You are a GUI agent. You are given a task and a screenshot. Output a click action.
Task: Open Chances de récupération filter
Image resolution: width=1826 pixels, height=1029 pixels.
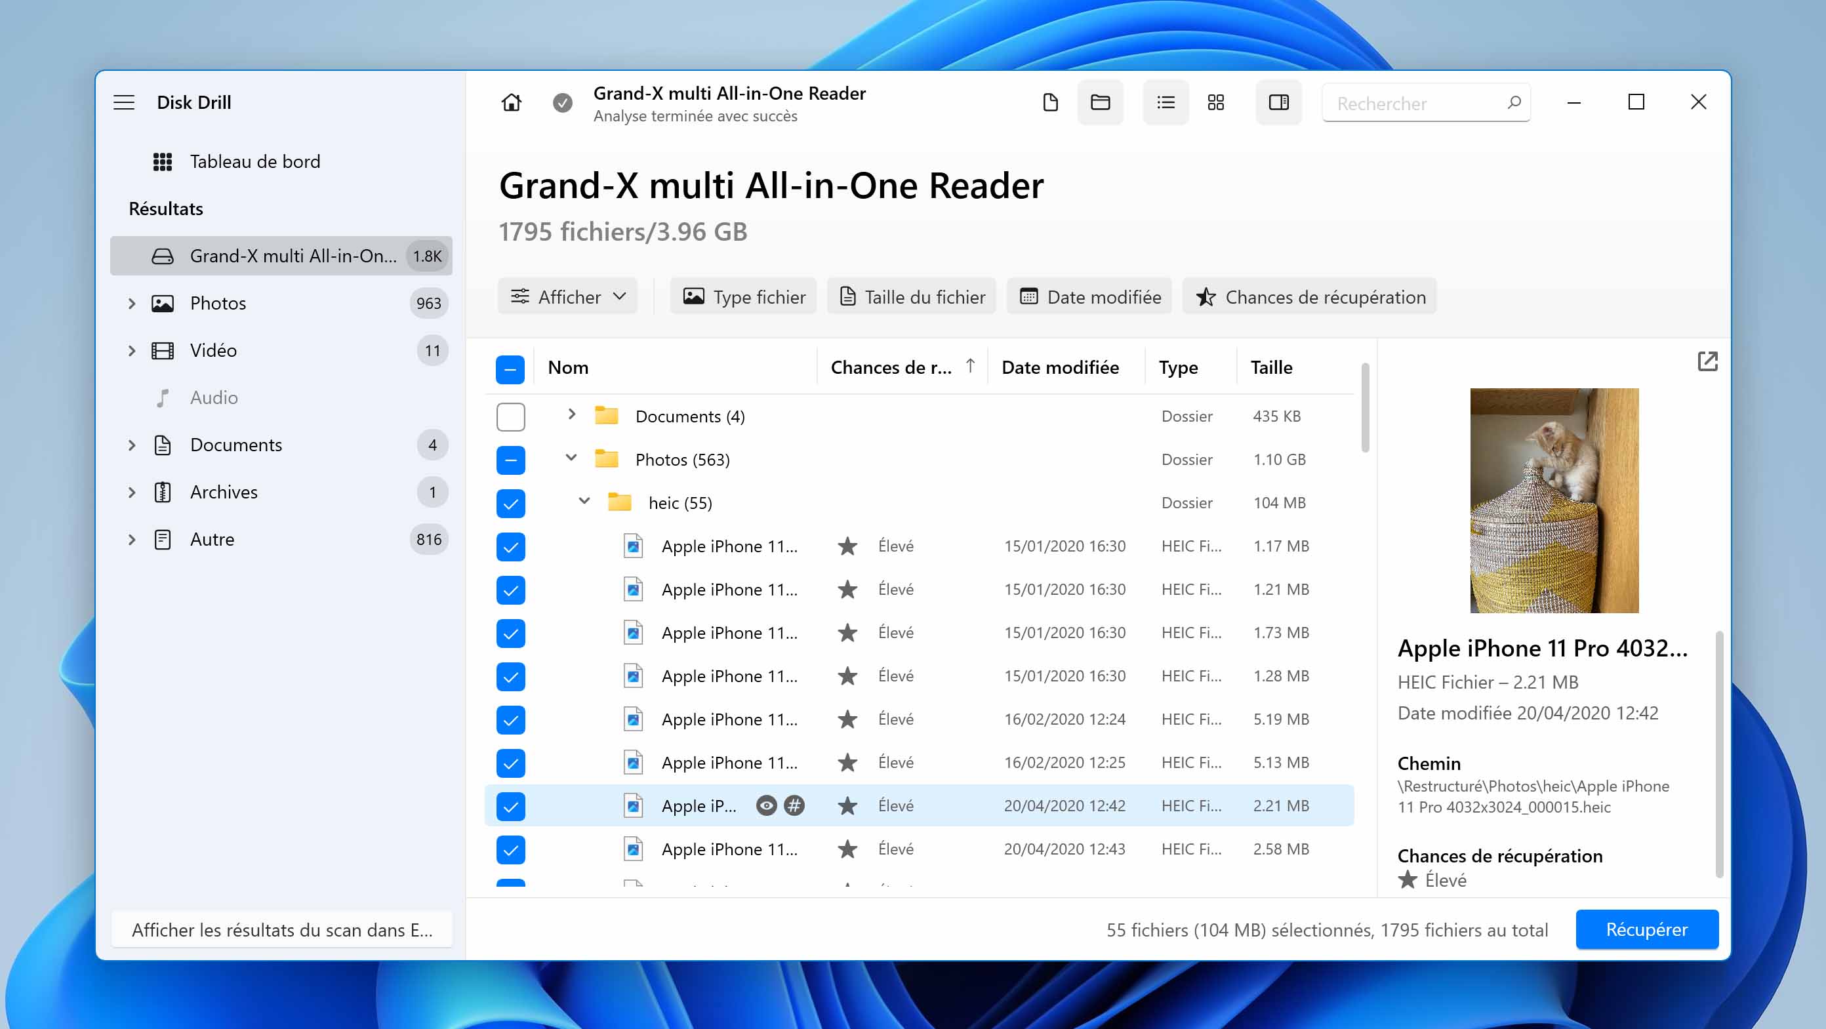[x=1310, y=296]
